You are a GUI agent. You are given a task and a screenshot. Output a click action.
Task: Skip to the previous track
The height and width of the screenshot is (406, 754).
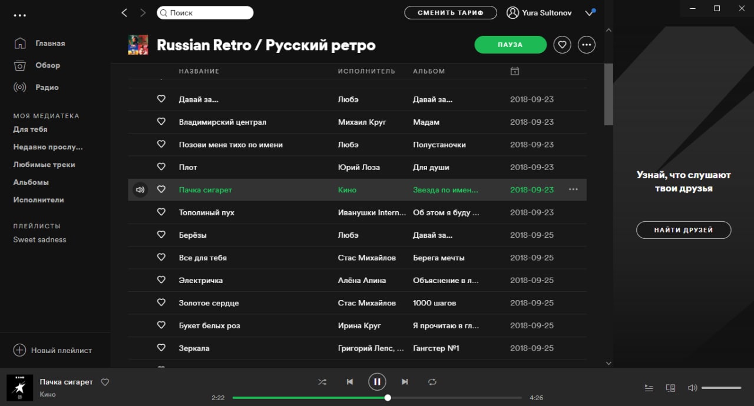pos(349,382)
